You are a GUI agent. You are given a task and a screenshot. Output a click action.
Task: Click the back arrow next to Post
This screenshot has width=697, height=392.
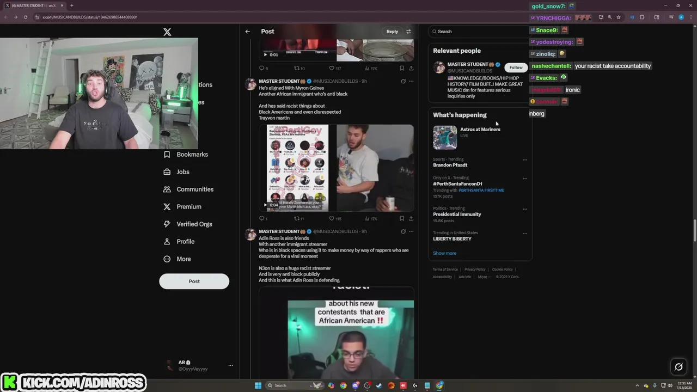click(x=247, y=32)
